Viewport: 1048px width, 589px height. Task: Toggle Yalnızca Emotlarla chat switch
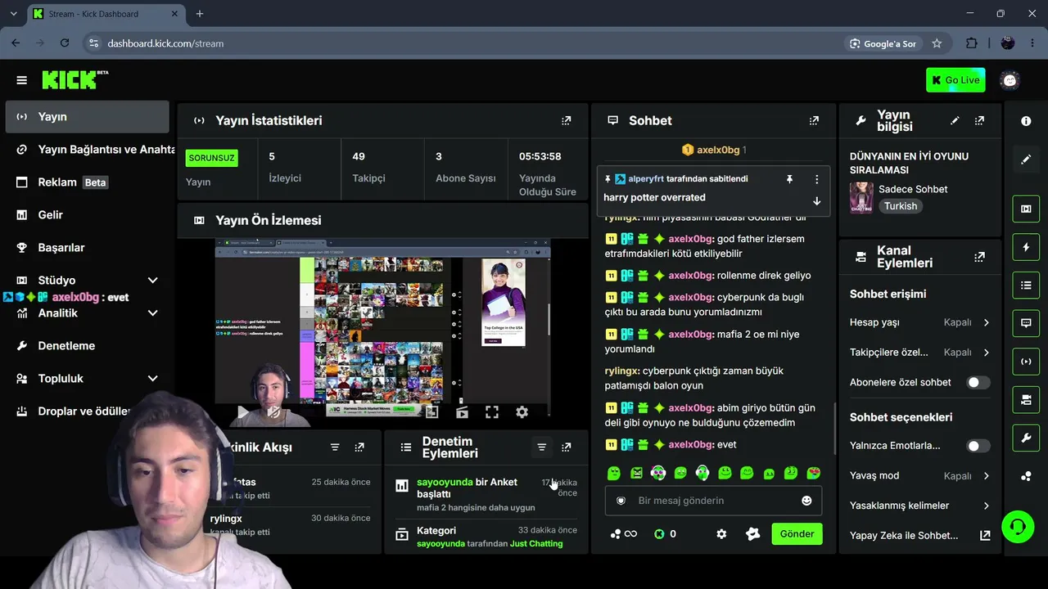point(978,446)
